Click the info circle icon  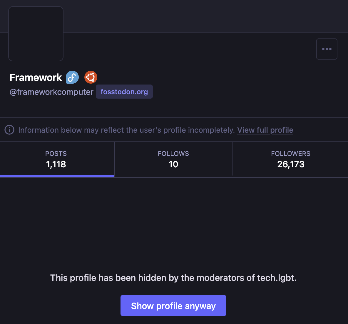pos(9,130)
